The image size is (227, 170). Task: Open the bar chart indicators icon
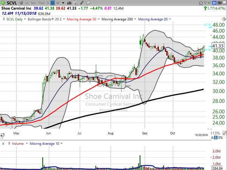(x=69, y=3)
